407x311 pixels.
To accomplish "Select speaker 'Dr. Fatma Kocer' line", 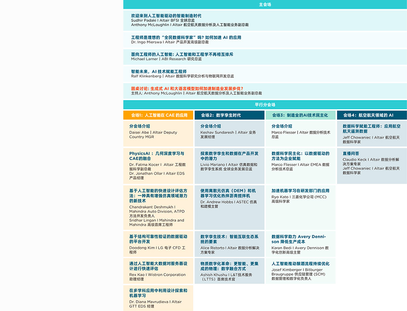I will tap(158, 167).
